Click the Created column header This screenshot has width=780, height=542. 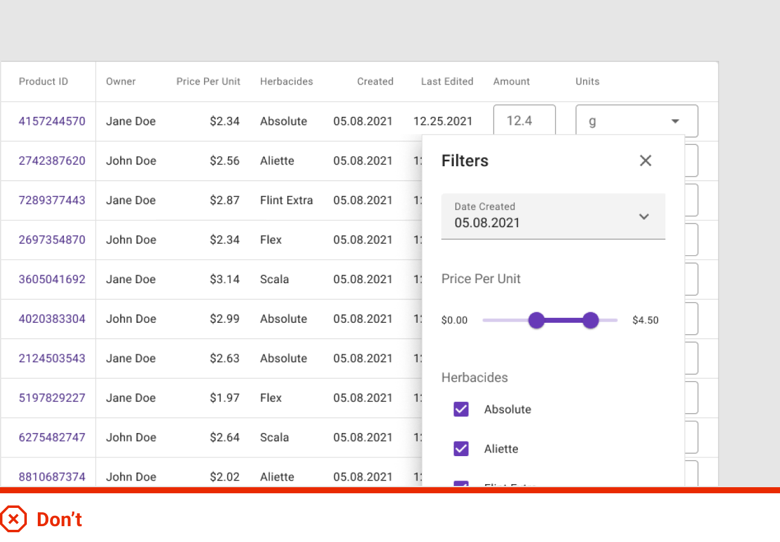375,82
